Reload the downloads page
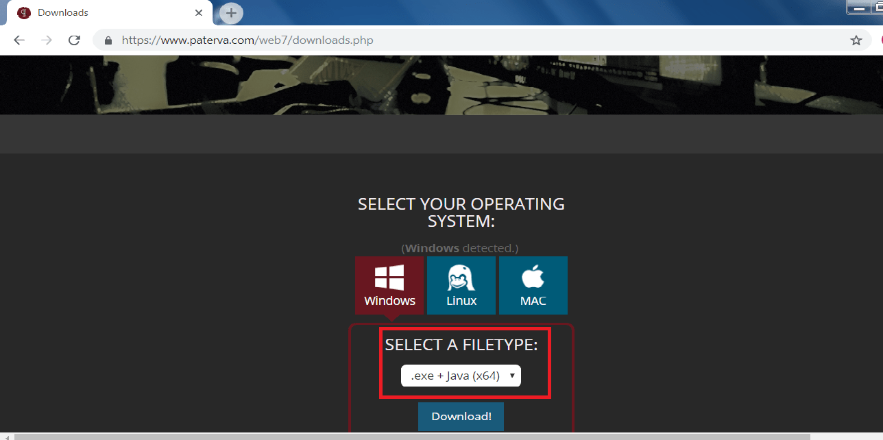 point(74,40)
